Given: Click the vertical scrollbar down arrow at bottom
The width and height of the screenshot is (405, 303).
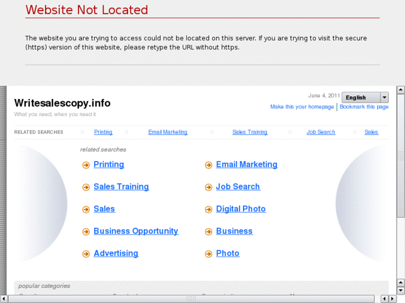Looking at the screenshot, I should click(401, 291).
